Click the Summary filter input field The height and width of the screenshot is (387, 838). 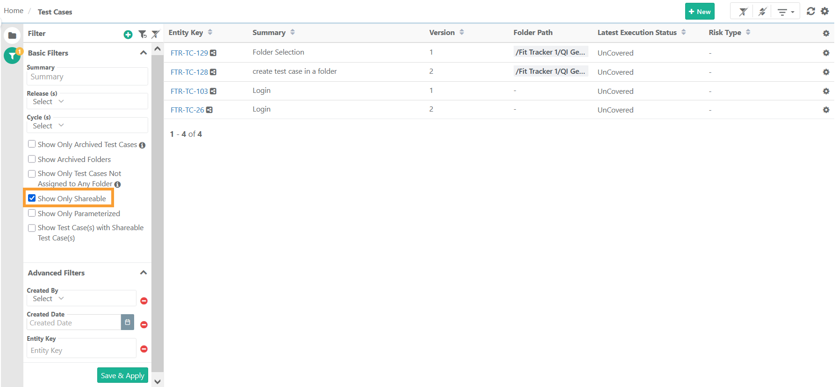[87, 77]
